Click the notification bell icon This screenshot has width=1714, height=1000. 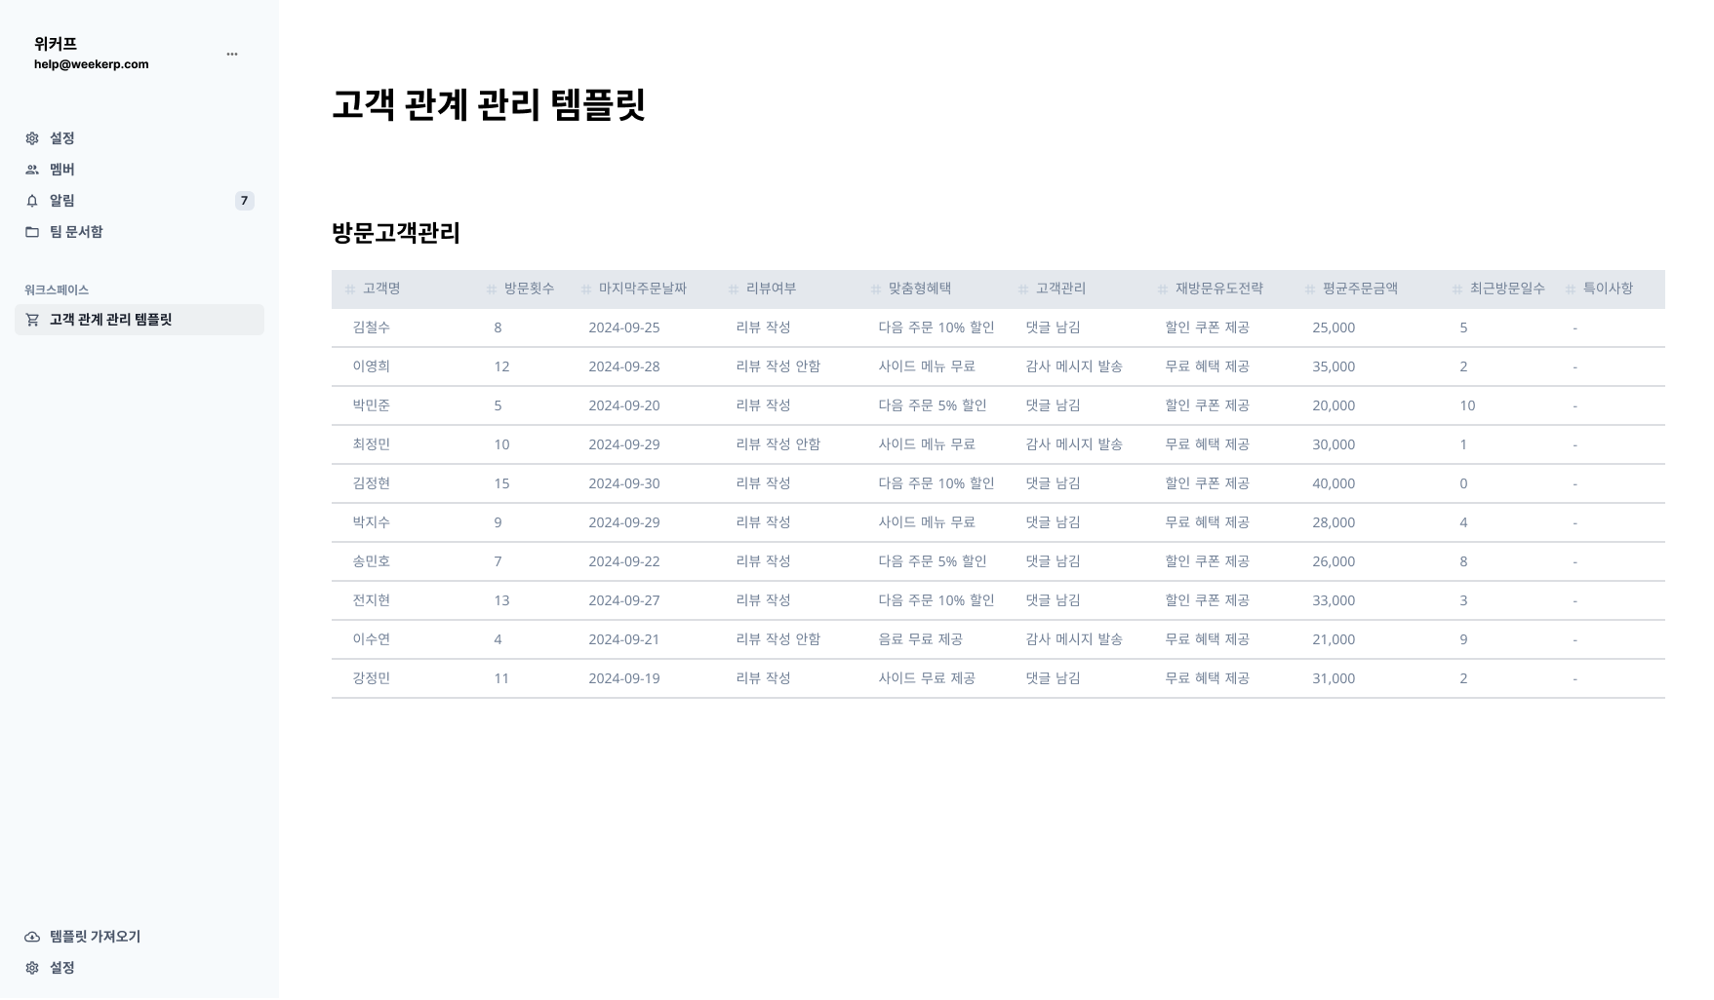point(32,201)
